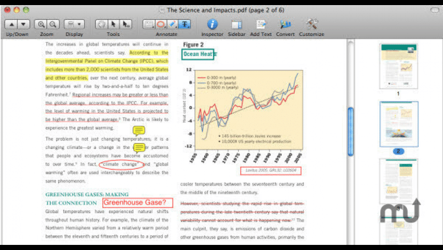The image size is (443, 250).
Task: Select the Hand scroll tool
Action: tap(101, 24)
